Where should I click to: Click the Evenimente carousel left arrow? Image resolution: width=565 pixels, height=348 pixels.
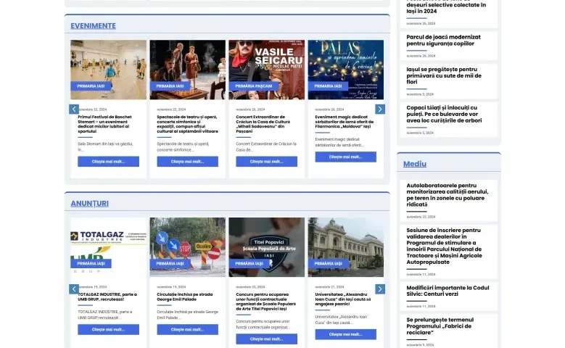coord(74,109)
